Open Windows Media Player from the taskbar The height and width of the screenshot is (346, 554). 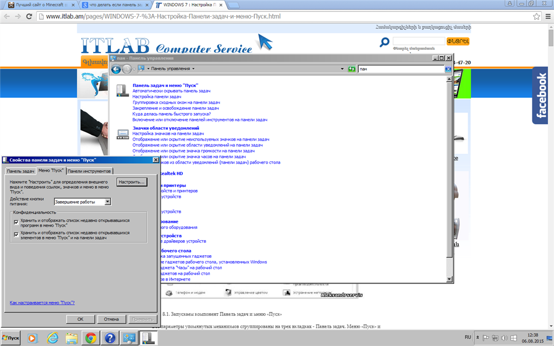click(32, 338)
